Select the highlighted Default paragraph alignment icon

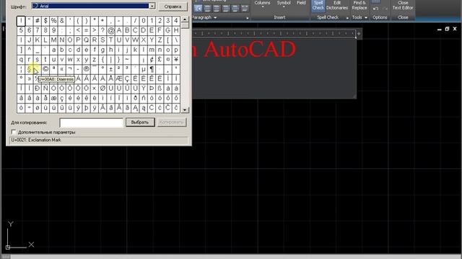click(x=199, y=8)
